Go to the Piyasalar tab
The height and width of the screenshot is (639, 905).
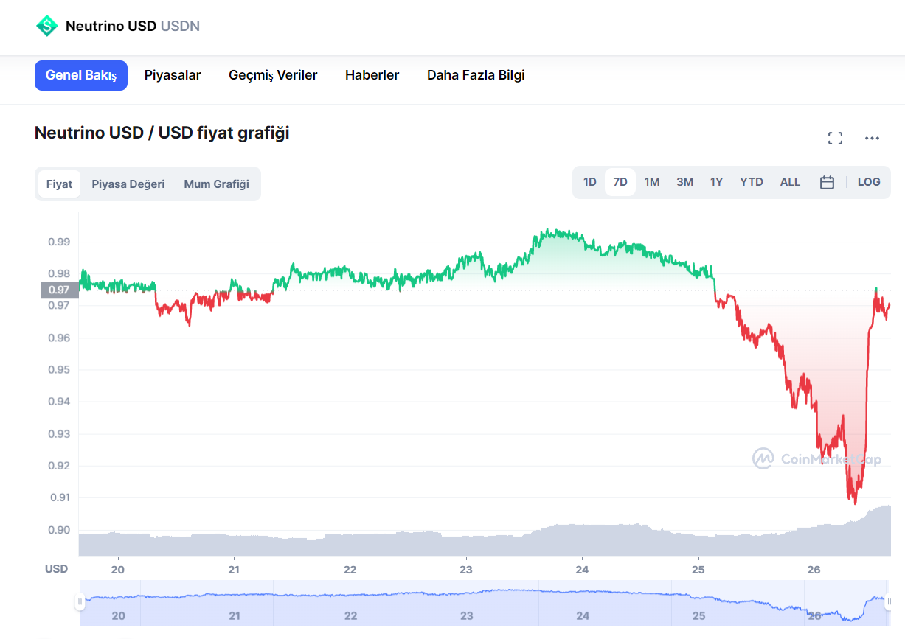pos(173,75)
